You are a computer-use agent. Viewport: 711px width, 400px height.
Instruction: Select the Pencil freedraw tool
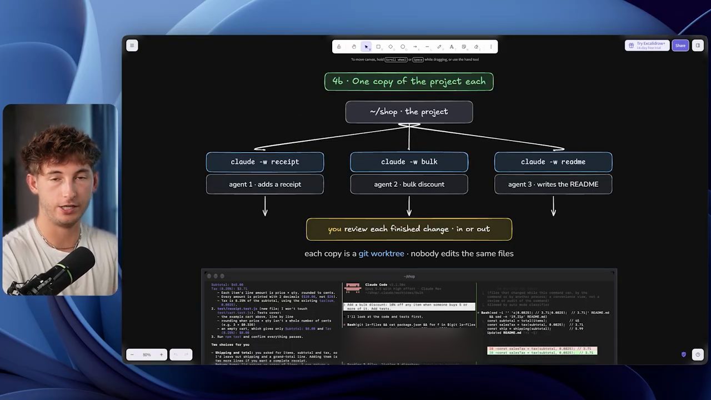click(x=439, y=47)
